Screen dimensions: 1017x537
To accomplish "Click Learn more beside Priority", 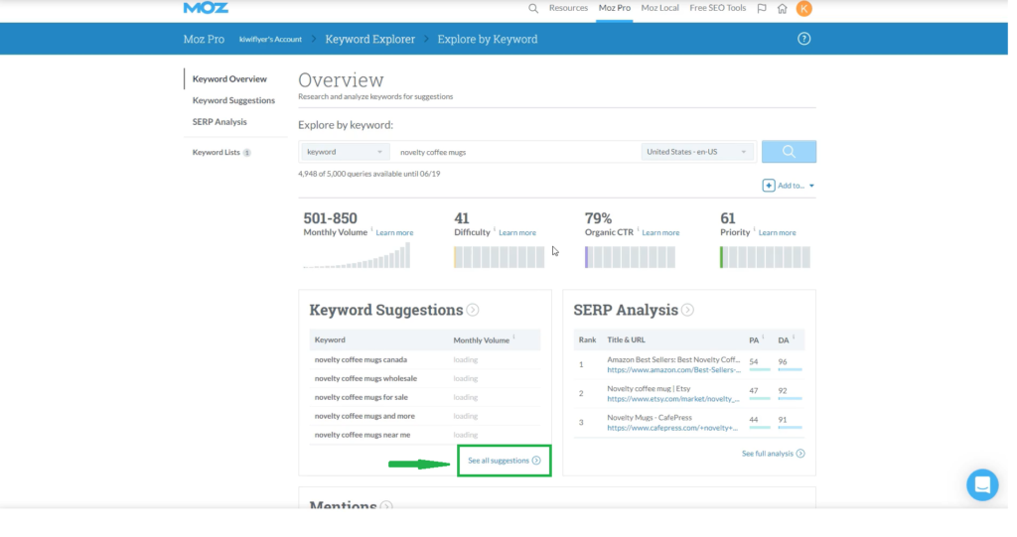I will [x=777, y=233].
